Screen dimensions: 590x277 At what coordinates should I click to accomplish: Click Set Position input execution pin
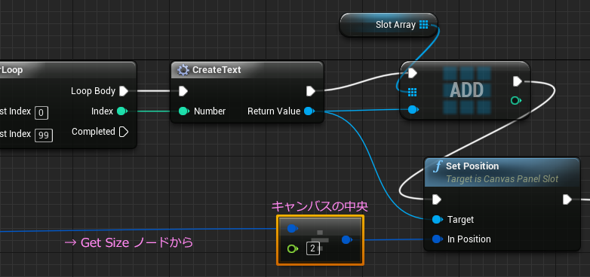click(x=437, y=199)
